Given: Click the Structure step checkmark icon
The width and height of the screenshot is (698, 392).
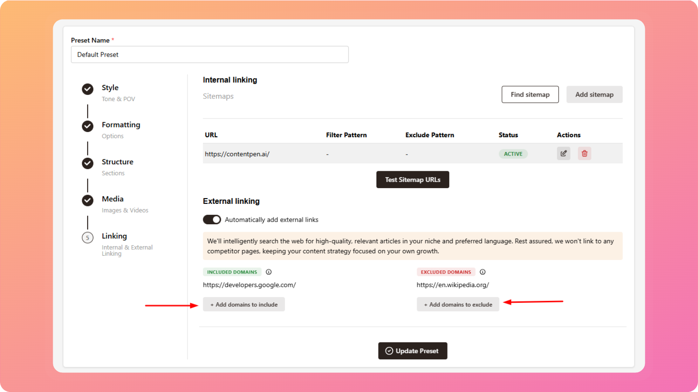Looking at the screenshot, I should [x=88, y=163].
